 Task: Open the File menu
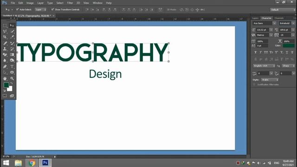[x=13, y=3]
